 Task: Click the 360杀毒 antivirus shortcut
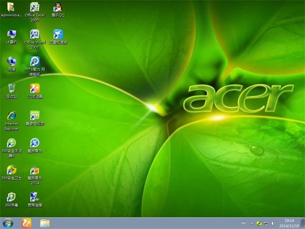click(x=11, y=197)
